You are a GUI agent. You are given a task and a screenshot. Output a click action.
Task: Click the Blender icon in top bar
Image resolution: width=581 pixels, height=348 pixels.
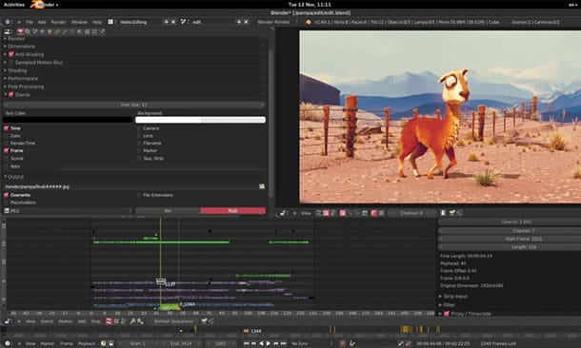coord(36,5)
